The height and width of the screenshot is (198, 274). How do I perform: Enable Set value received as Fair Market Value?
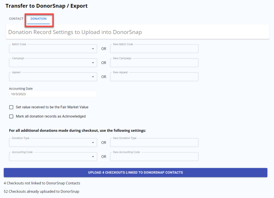click(x=11, y=107)
